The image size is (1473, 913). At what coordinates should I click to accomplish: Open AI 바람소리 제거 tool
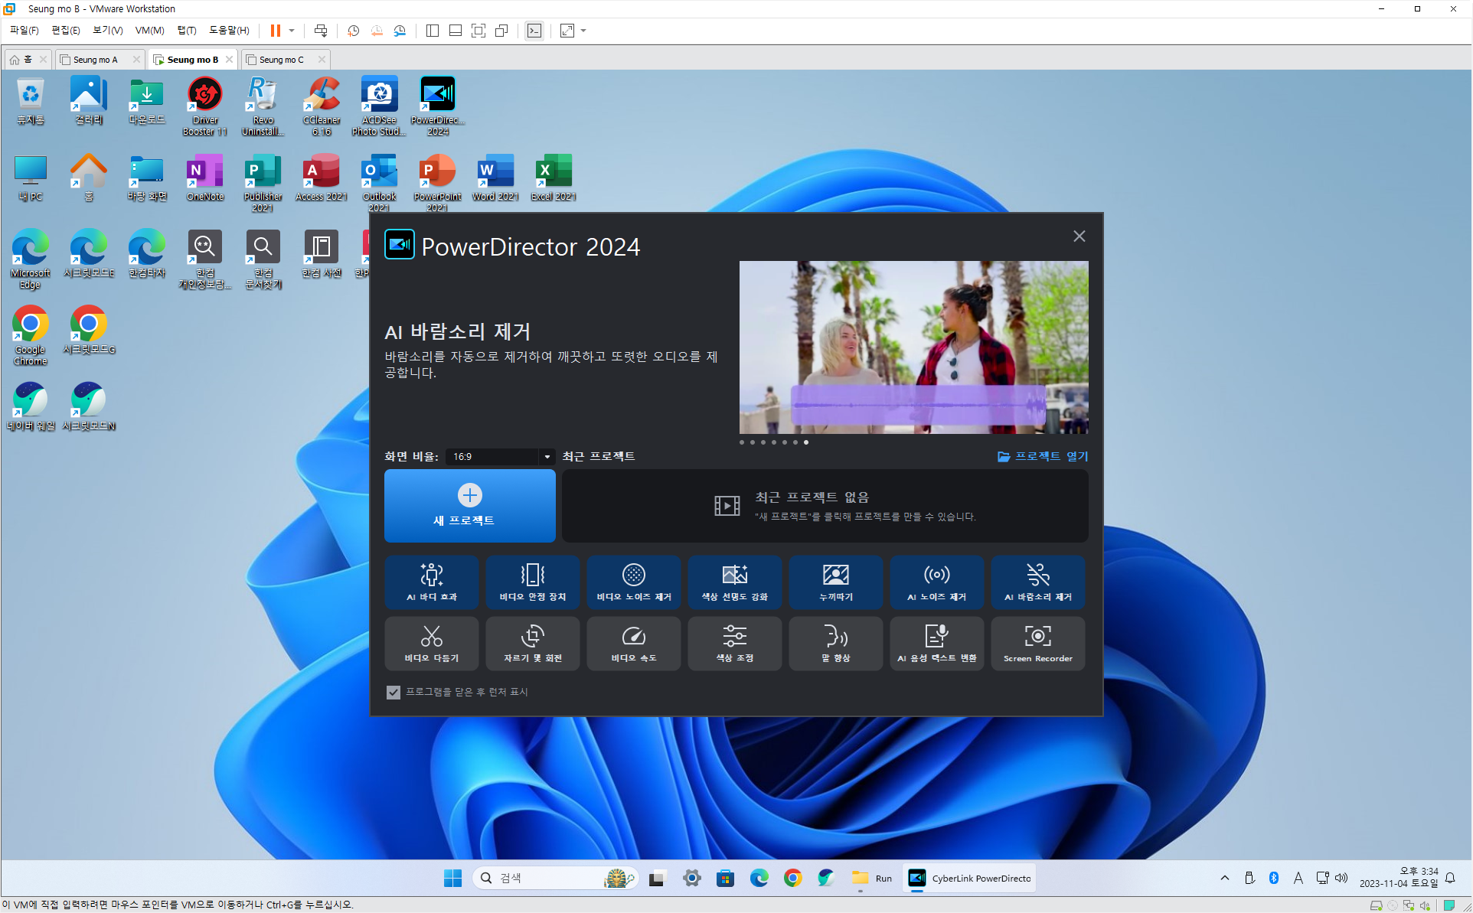[x=1037, y=582]
